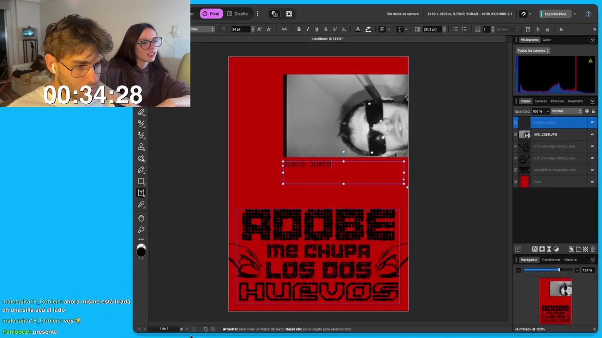Switch to the Historial tab
The width and height of the screenshot is (602, 338).
(x=570, y=260)
